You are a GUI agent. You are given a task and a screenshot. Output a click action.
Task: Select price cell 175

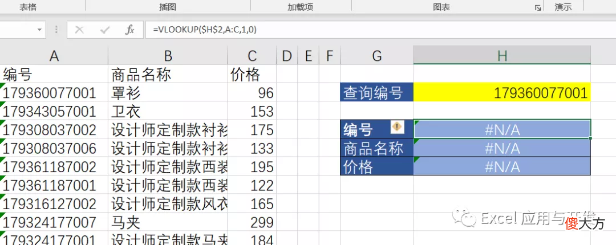252,129
